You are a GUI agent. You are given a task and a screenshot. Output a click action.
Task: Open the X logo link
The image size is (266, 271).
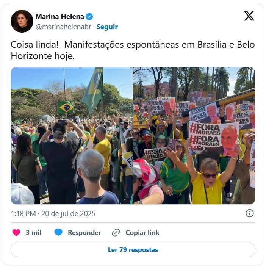coord(249,16)
